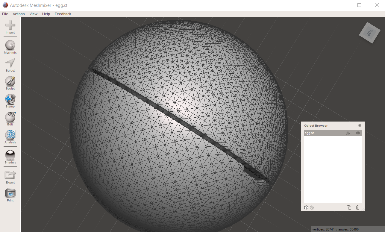This screenshot has height=232, width=385.
Task: Delete egg.stl using the trash icon
Action: tap(357, 207)
